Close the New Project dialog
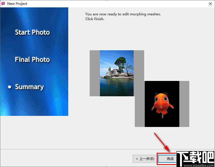Image resolution: width=215 pixels, height=167 pixels. (x=210, y=4)
